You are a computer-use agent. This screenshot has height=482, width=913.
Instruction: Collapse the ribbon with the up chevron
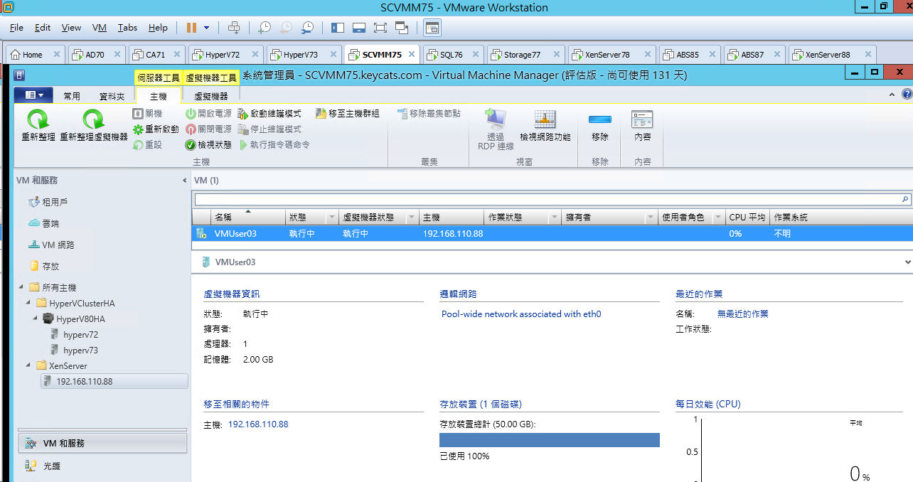pyautogui.click(x=893, y=95)
